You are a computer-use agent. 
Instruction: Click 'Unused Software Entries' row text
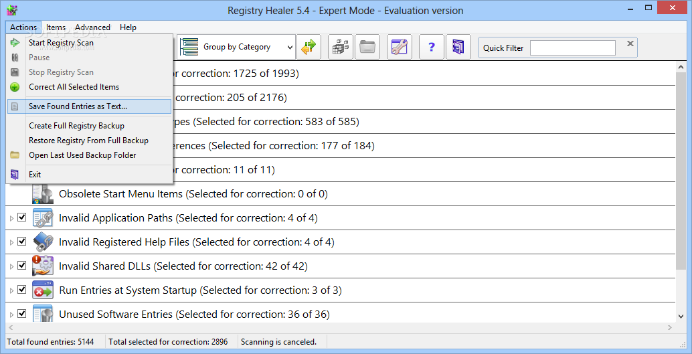point(194,314)
